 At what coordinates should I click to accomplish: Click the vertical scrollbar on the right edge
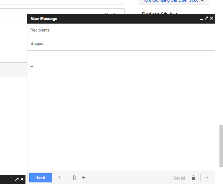pos(221,145)
